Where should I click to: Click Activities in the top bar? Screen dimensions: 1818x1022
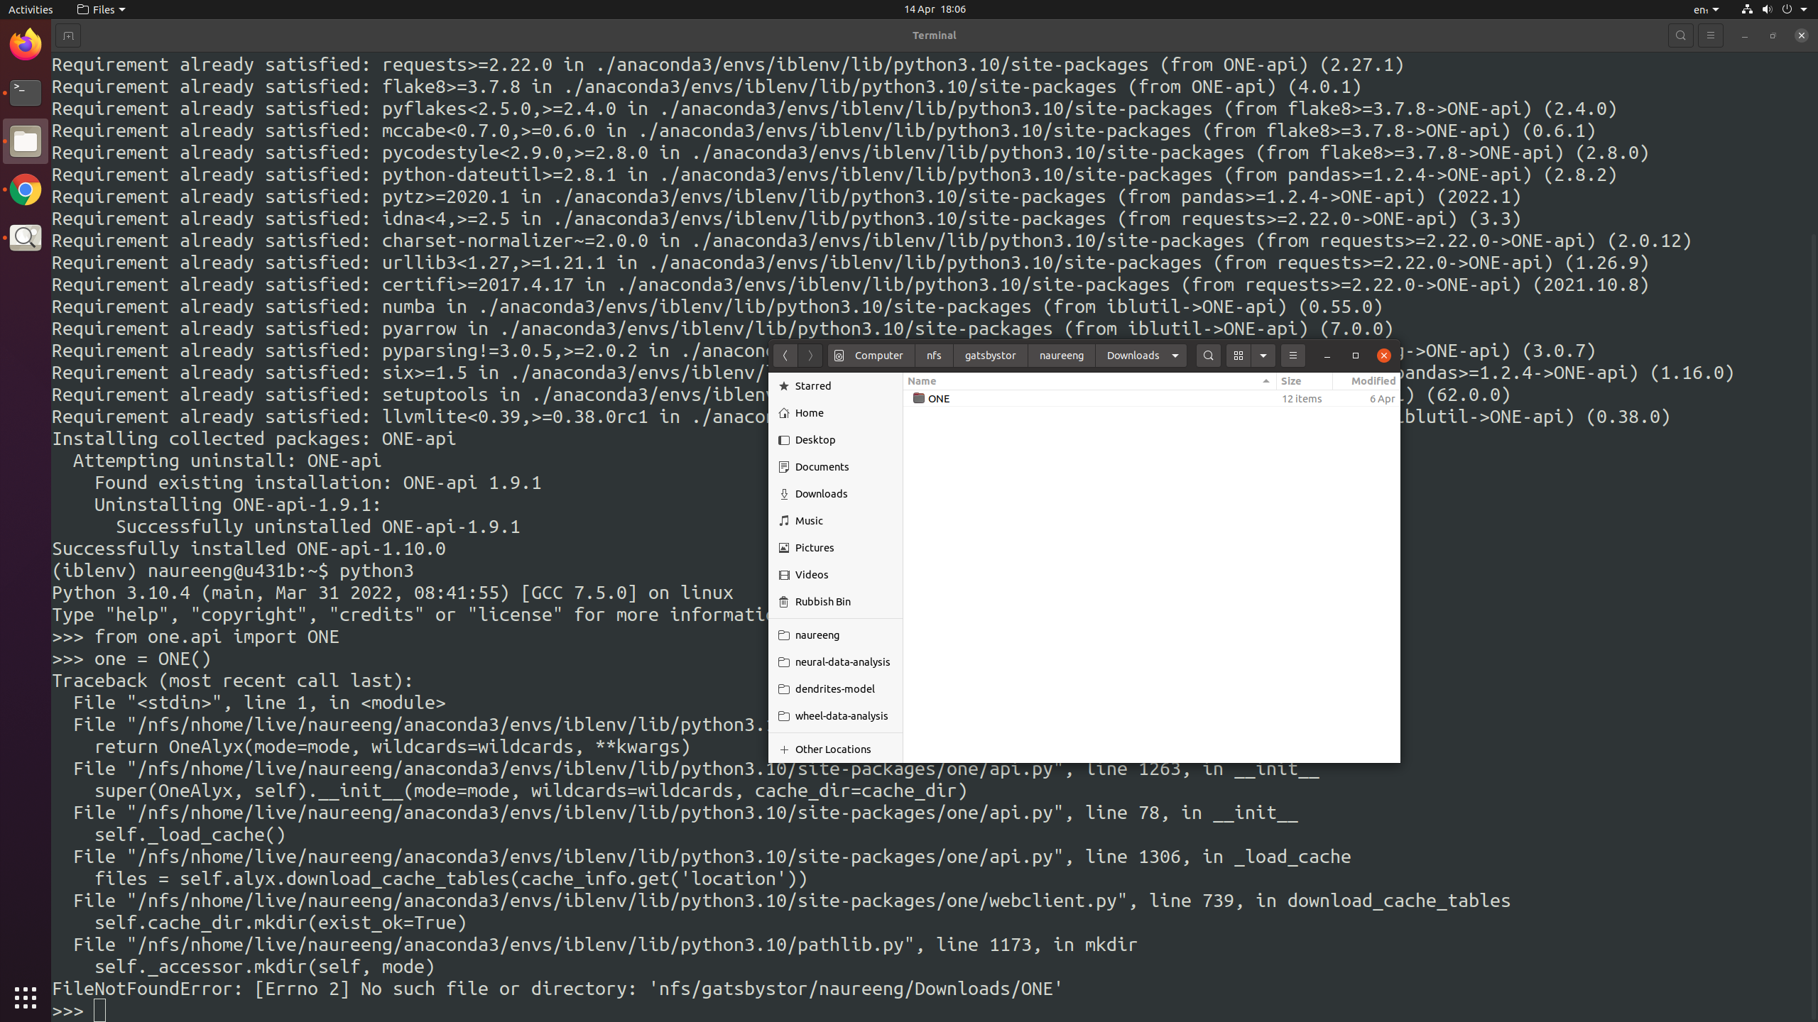click(31, 9)
